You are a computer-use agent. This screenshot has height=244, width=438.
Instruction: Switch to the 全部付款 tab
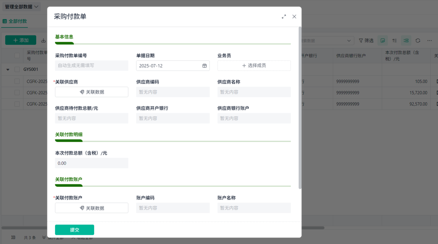tap(15, 21)
